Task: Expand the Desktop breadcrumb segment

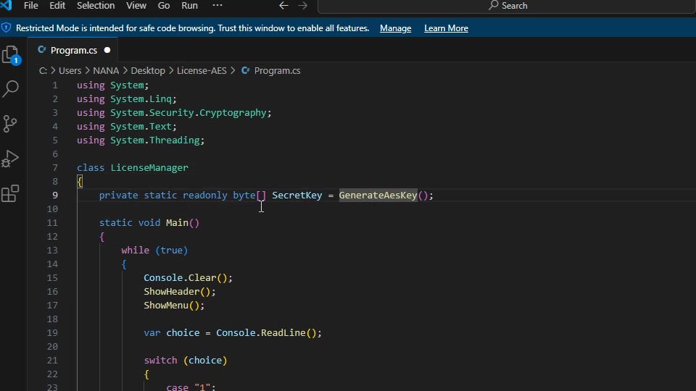Action: (x=148, y=71)
